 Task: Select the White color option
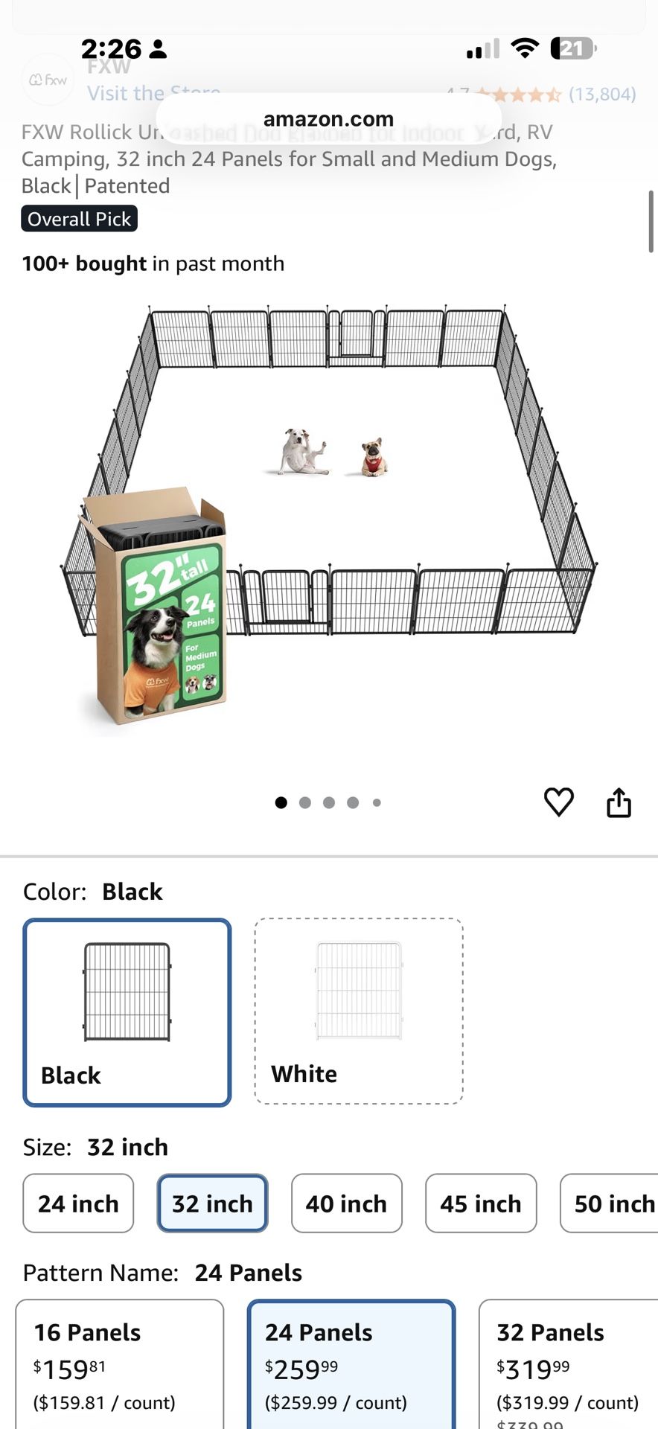pos(359,1011)
